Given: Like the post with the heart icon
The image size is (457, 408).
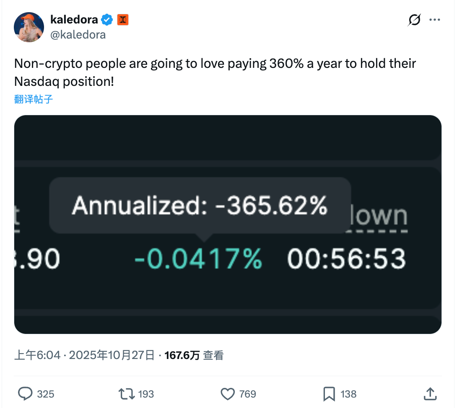Looking at the screenshot, I should 227,394.
